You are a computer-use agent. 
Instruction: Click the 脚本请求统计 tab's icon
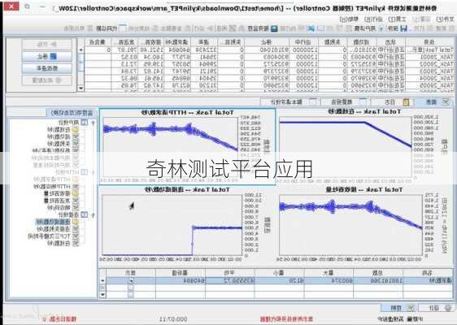pos(312,102)
